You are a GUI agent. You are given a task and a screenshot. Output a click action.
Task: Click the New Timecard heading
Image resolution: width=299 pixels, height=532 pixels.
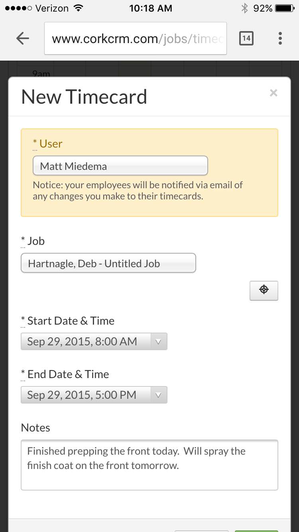(84, 97)
